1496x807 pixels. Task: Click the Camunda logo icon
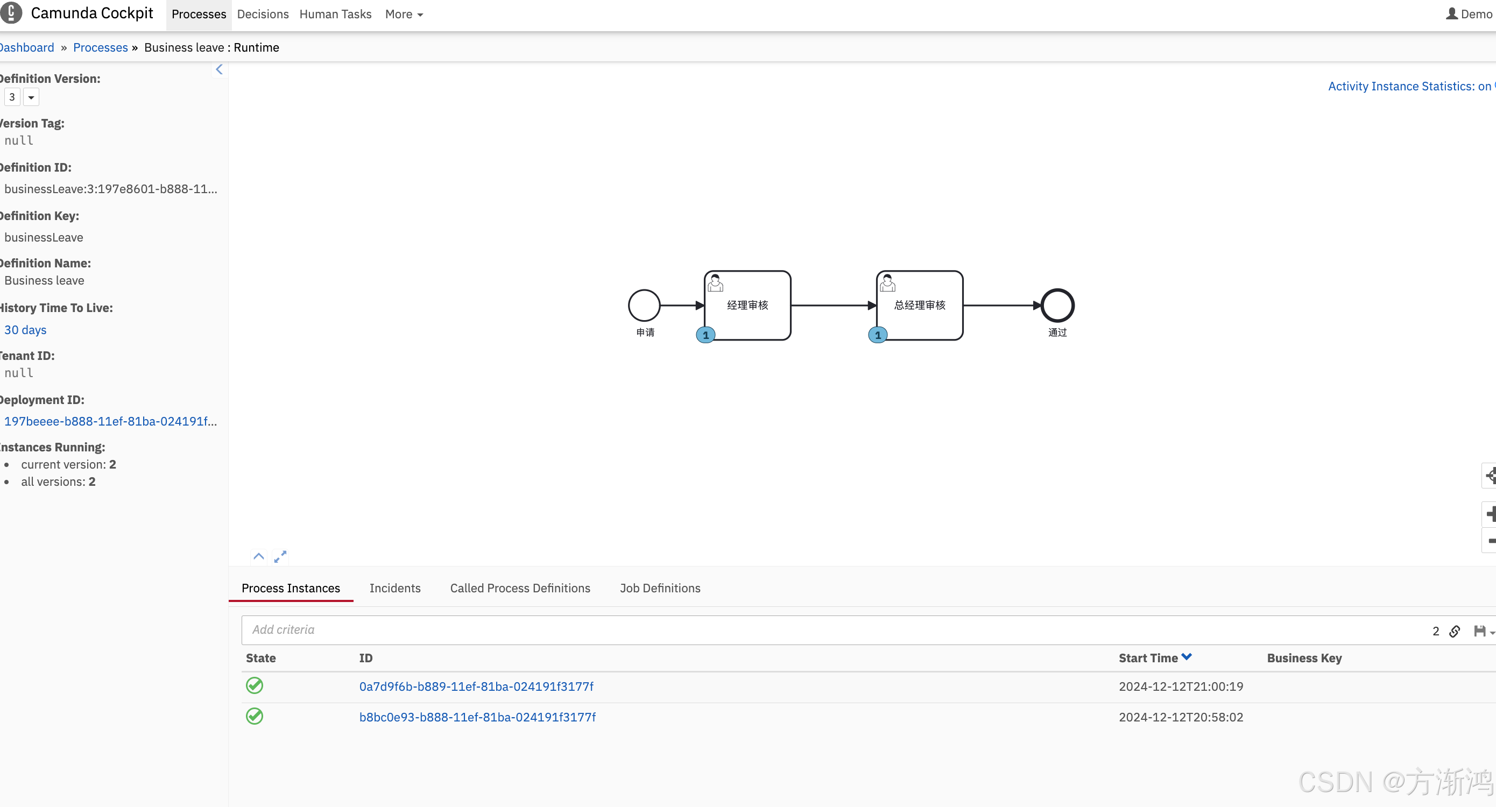tap(11, 13)
